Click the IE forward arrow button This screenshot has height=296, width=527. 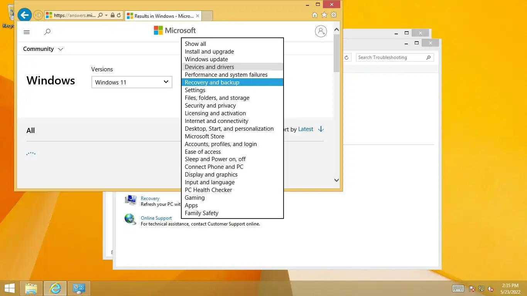38,15
